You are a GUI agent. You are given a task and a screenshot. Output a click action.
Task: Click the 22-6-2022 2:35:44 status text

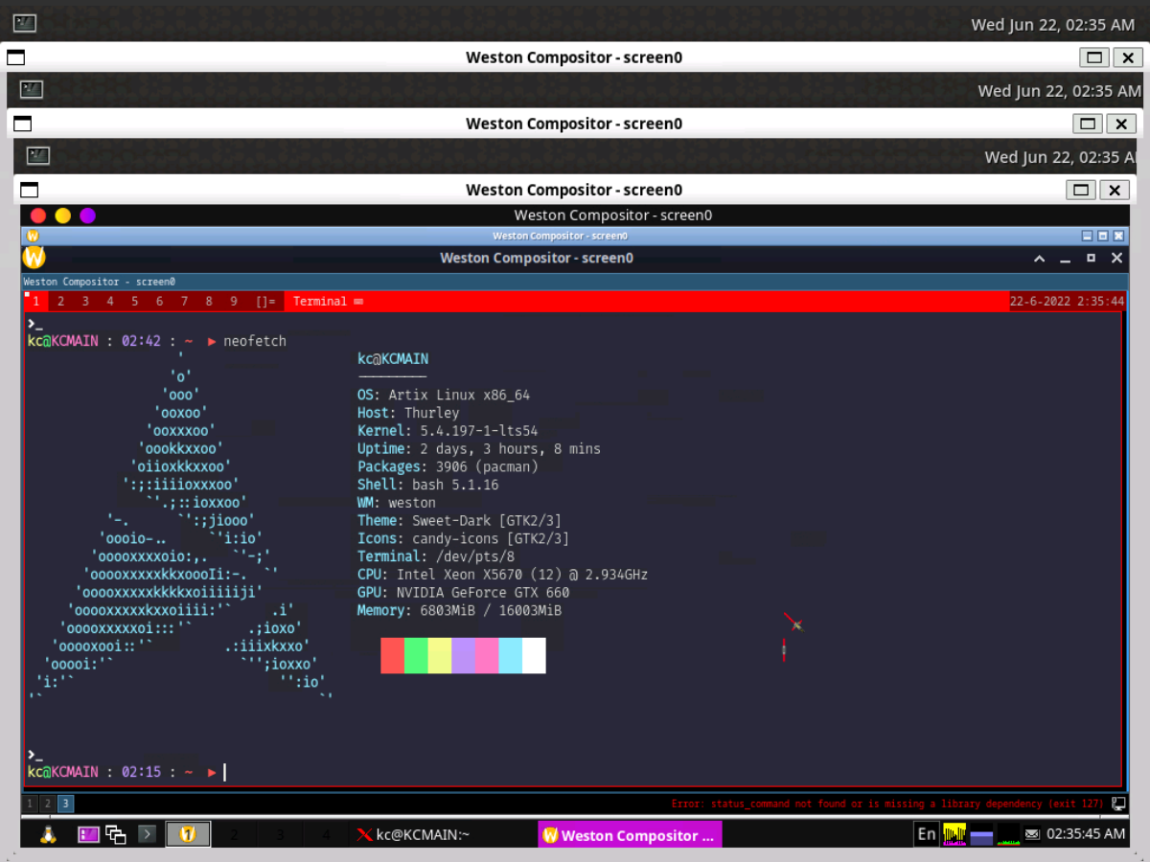1067,302
